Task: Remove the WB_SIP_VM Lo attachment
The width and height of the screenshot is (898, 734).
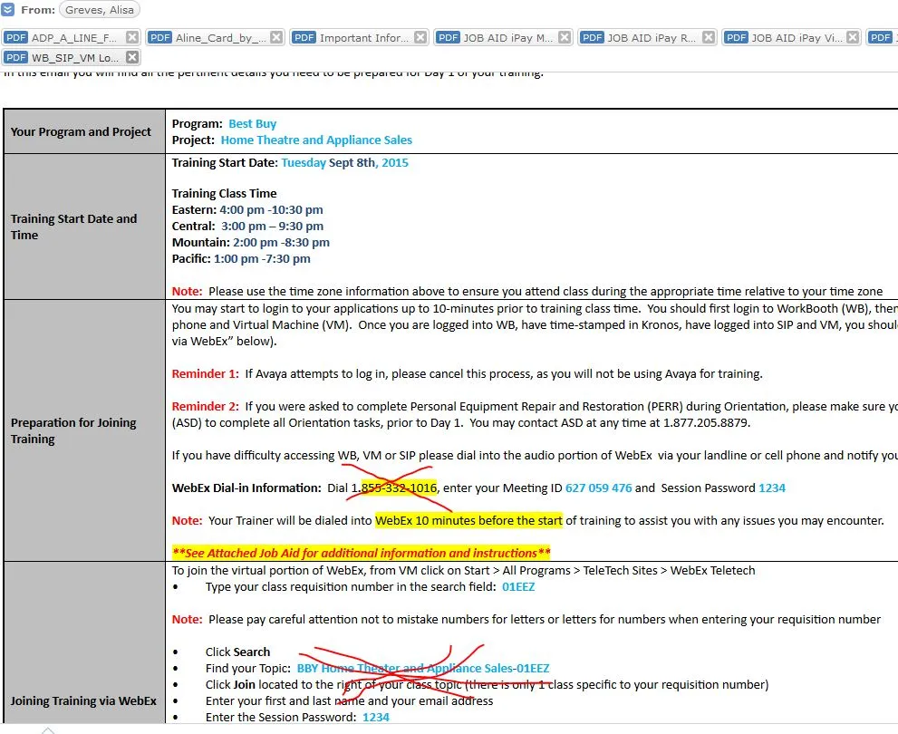Action: [132, 57]
